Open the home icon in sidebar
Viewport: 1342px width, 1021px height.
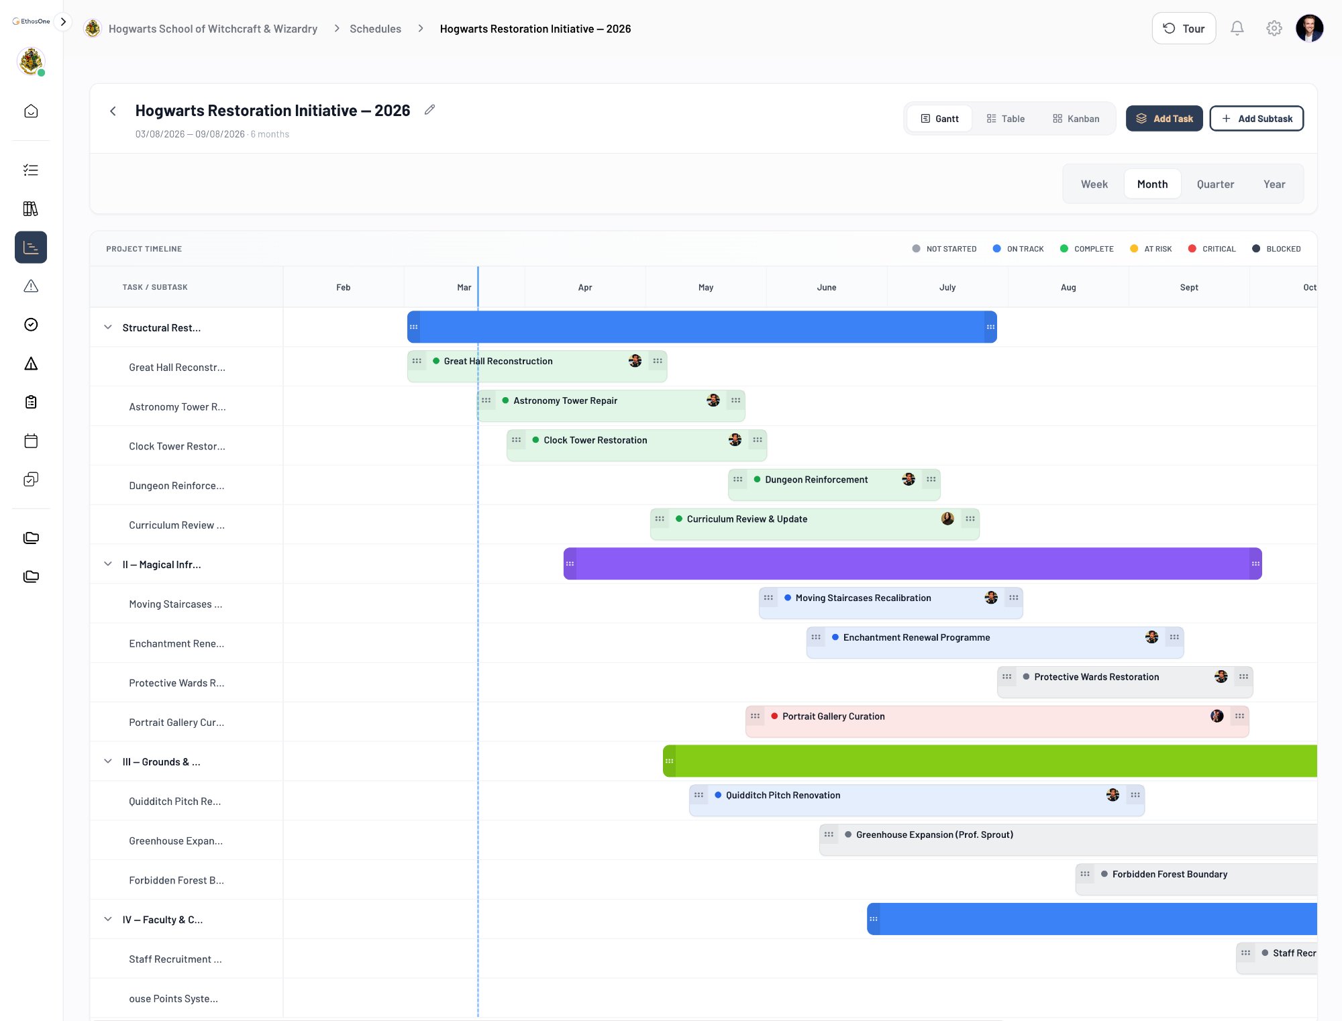click(x=31, y=111)
